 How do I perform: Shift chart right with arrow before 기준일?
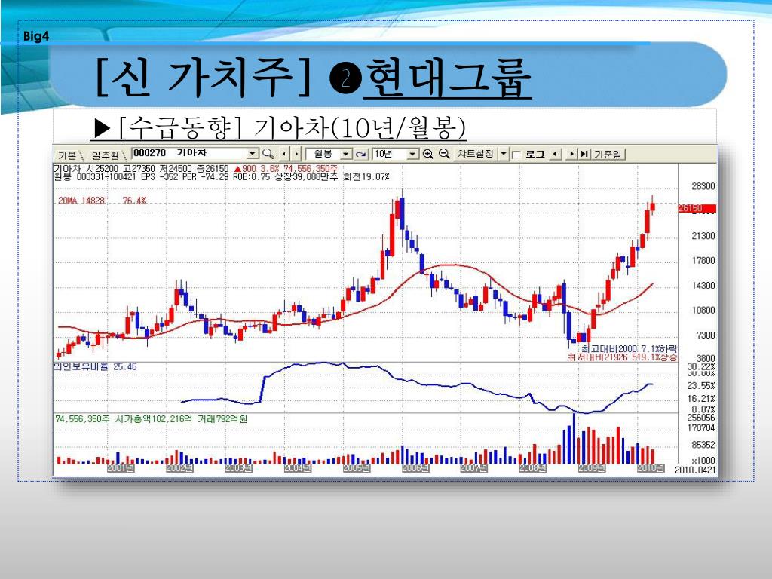(x=571, y=154)
